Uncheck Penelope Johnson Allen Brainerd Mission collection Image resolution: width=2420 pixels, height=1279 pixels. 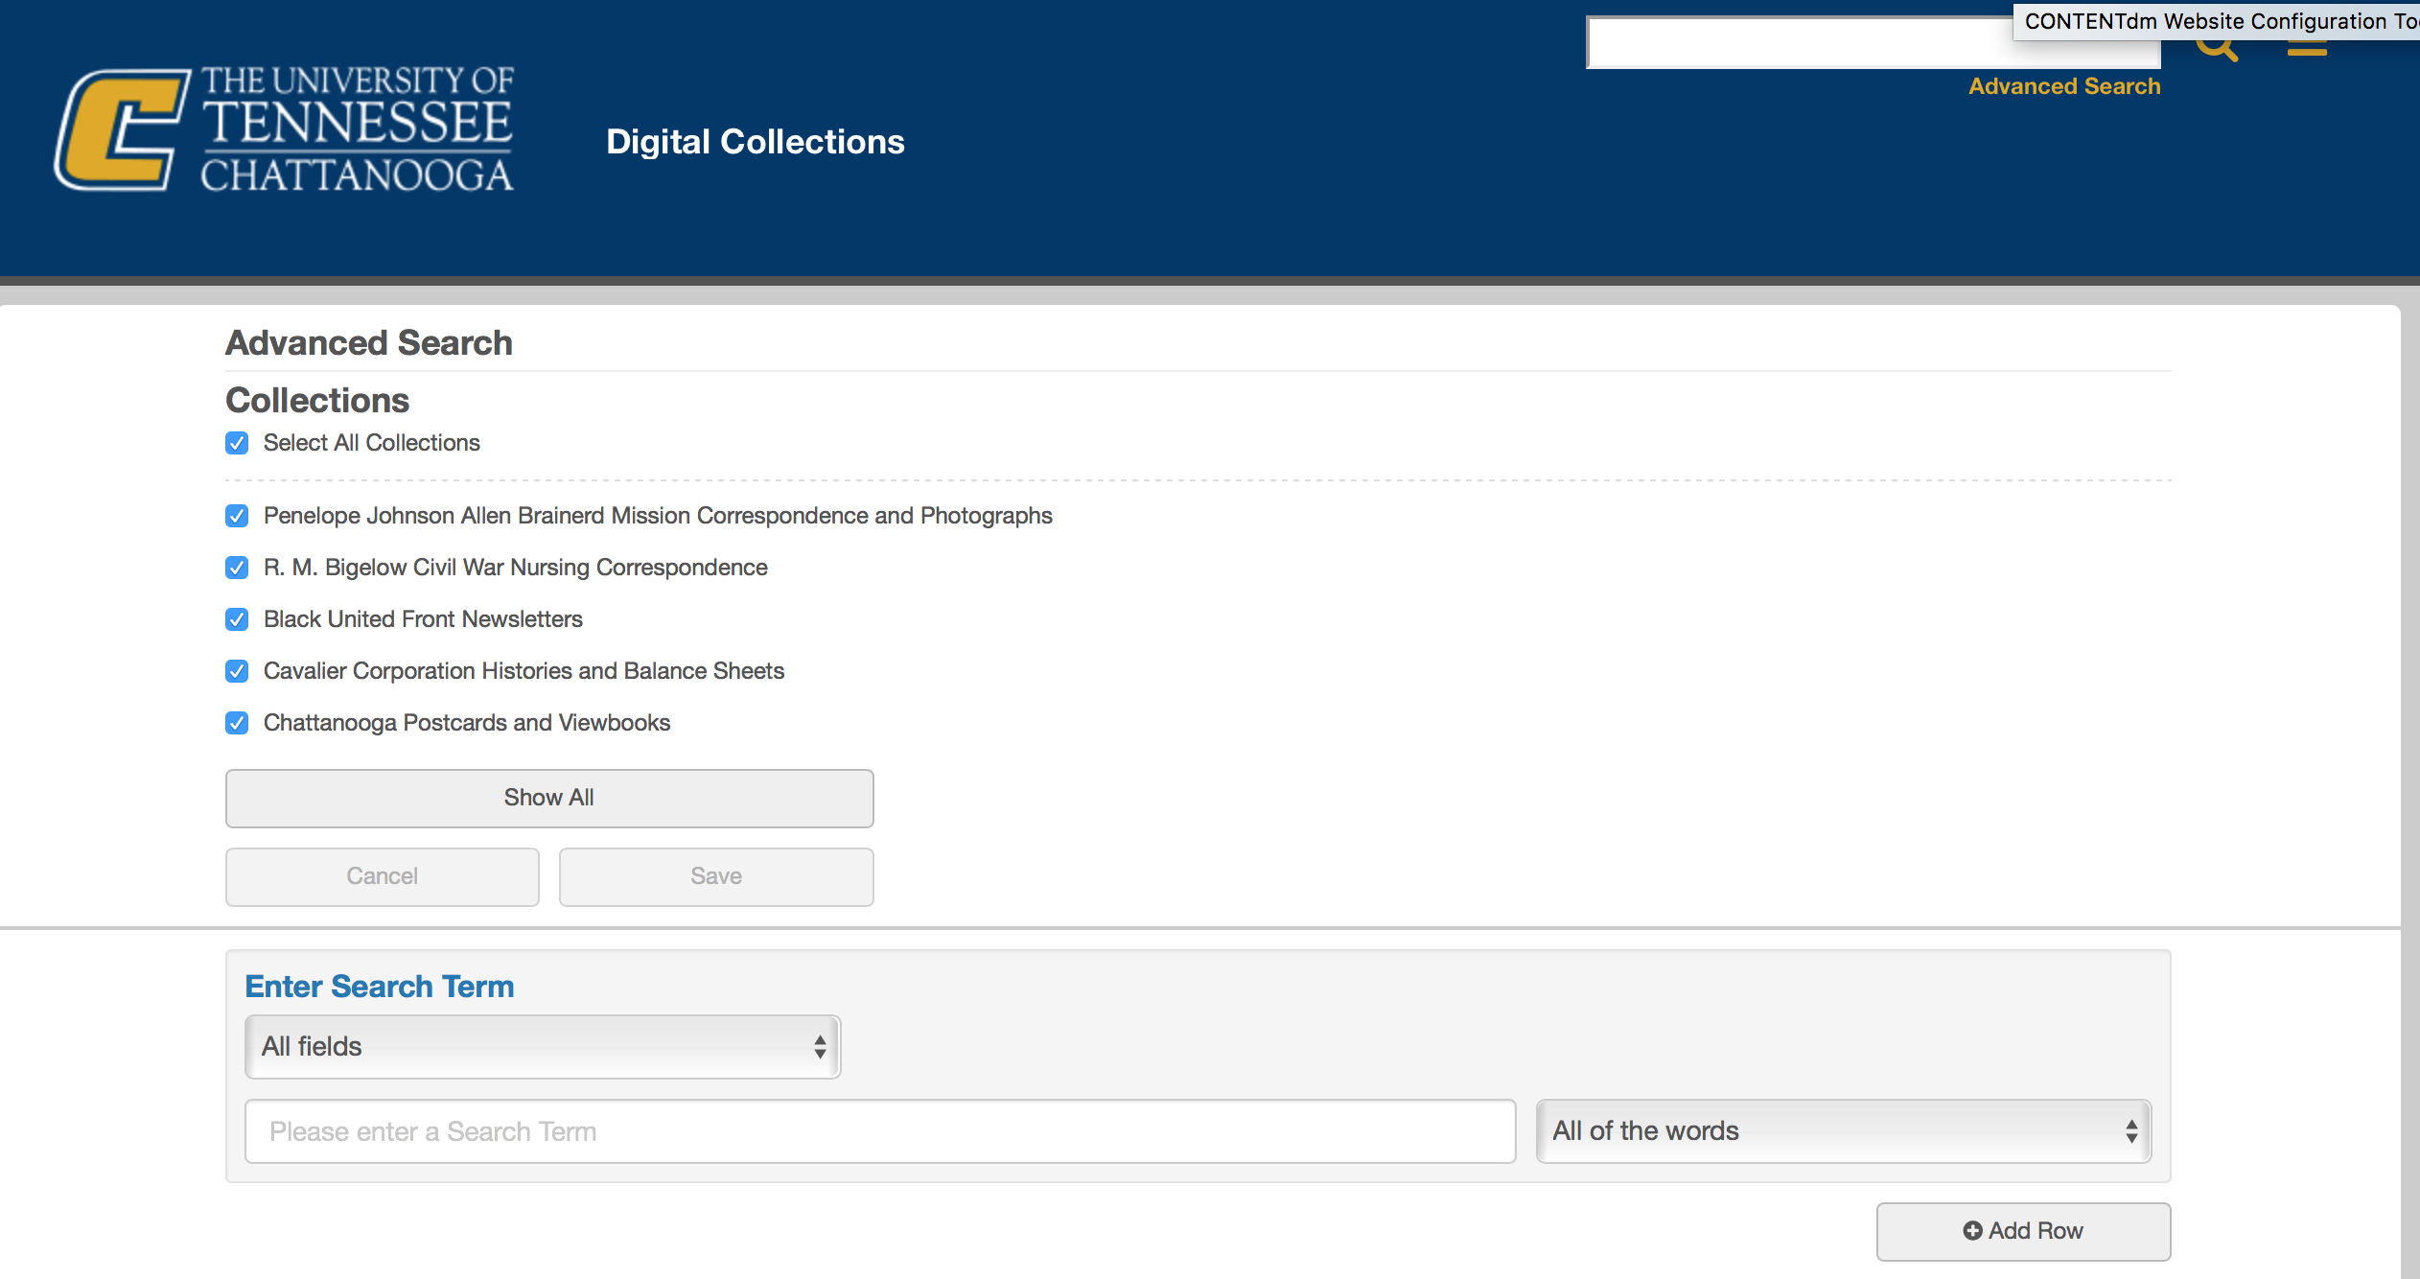237,516
